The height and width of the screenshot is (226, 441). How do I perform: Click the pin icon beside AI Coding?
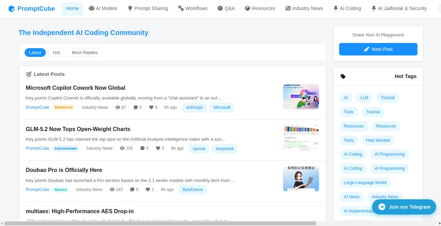tap(336, 8)
